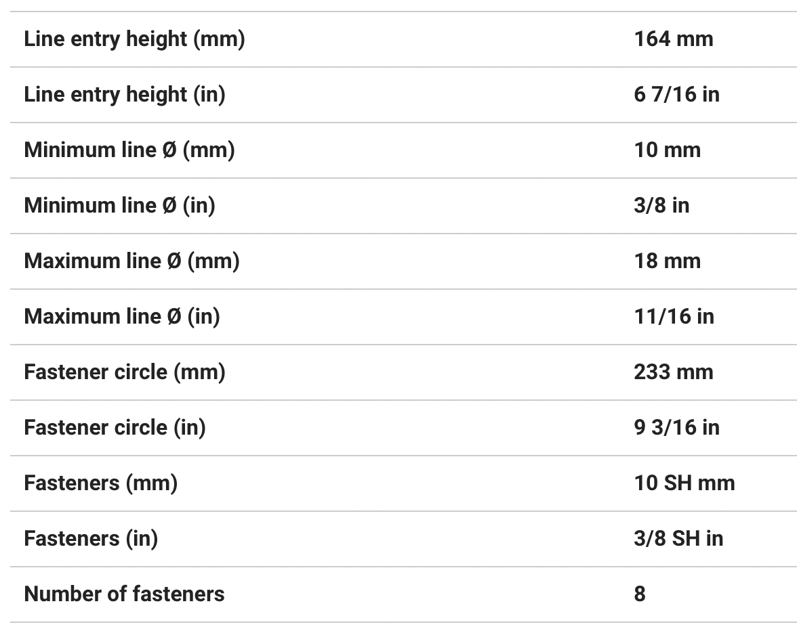Click the 'Line entry height (mm)' label

(134, 39)
